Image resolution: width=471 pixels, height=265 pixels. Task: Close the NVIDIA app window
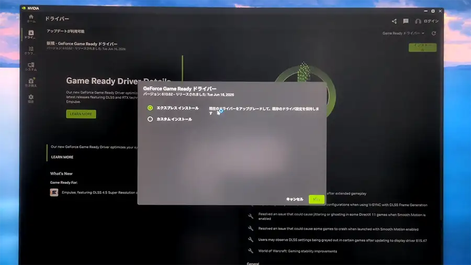click(440, 11)
